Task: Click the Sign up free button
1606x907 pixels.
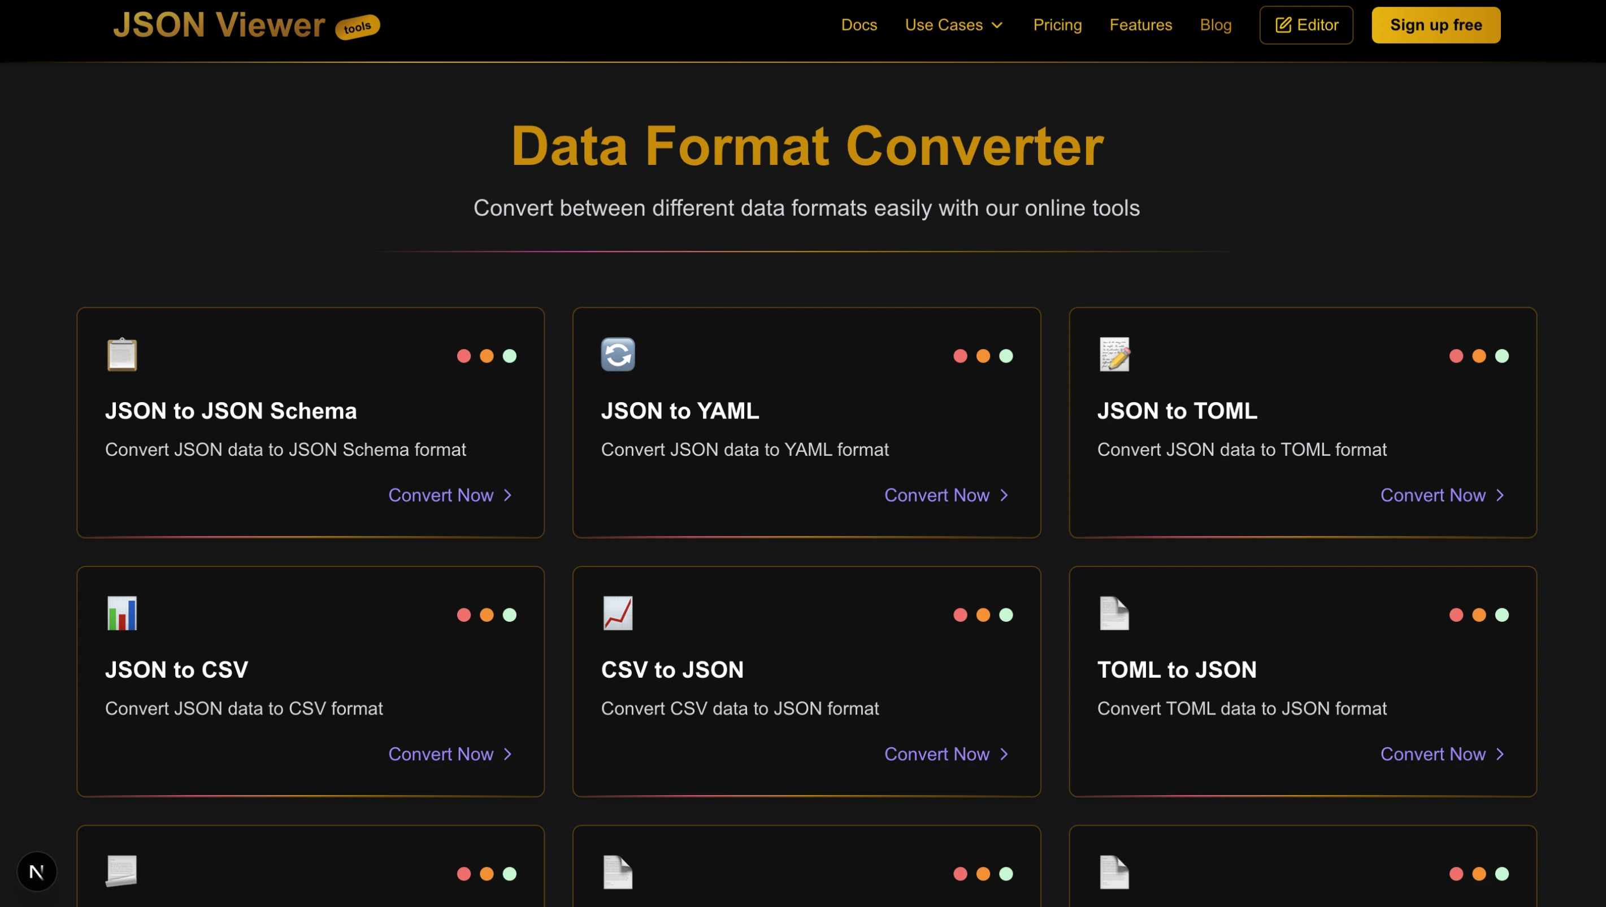Action: [x=1436, y=25]
